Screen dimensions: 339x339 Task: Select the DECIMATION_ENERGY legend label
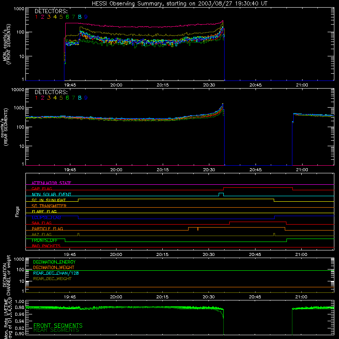[x=54, y=262]
